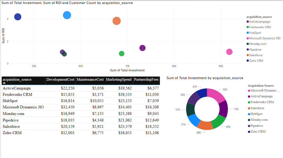Click the Microsoft Dynamics 365 pink bubble

pos(229,52)
